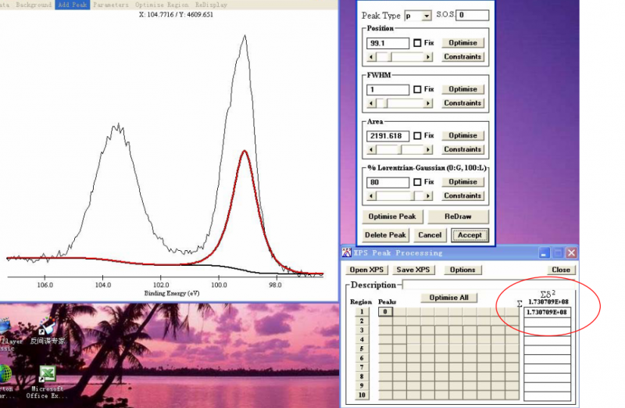Click left arrow of Area scrollbar
The height and width of the screenshot is (408, 625).
pyautogui.click(x=372, y=149)
